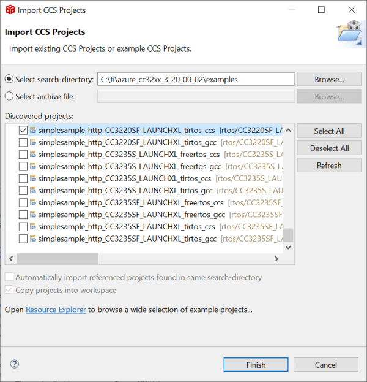Click project icon for CC3235S freertos_gcc row
The width and height of the screenshot is (367, 382).
(33, 166)
